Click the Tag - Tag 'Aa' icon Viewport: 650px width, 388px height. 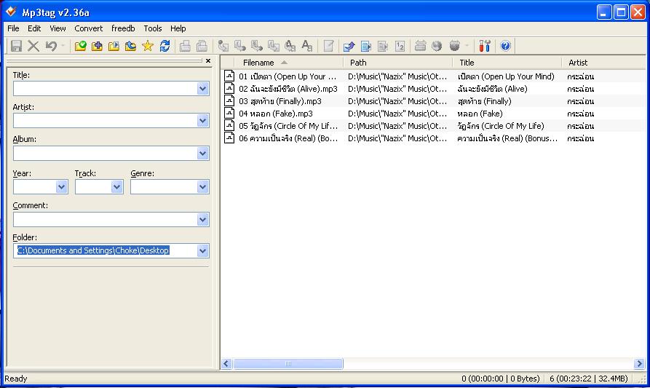pos(290,46)
